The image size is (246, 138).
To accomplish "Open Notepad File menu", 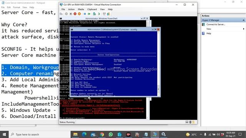I will pyautogui.click(x=3, y=7).
